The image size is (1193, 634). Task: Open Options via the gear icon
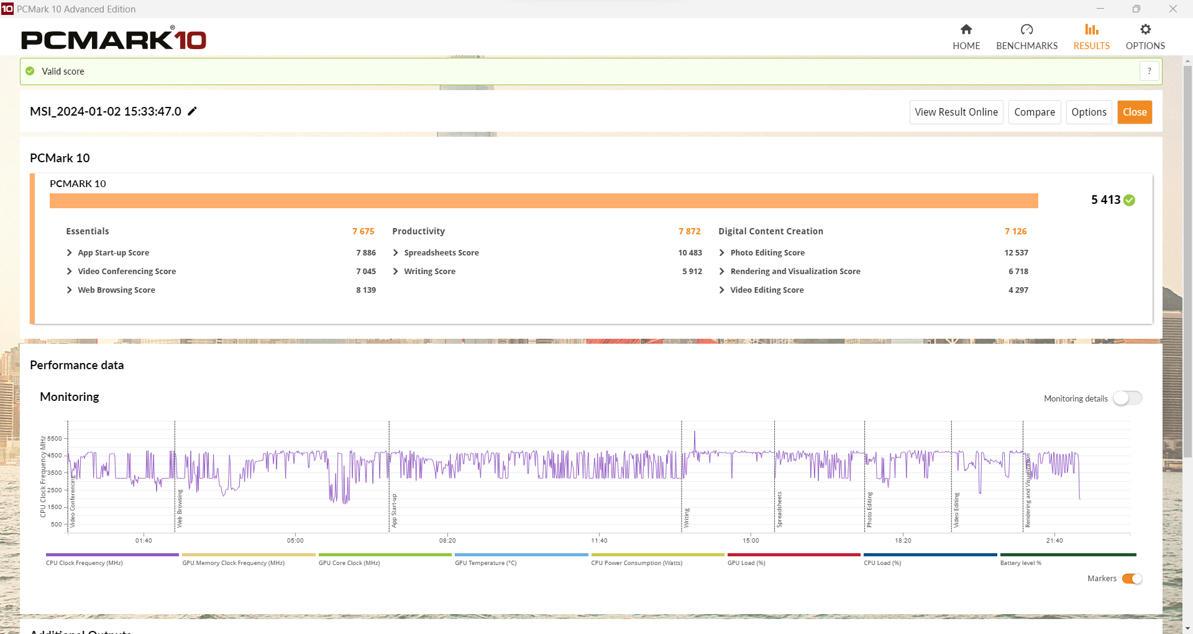(1145, 30)
